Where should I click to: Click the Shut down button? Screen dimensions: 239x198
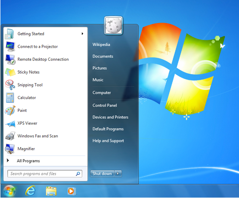point(102,173)
